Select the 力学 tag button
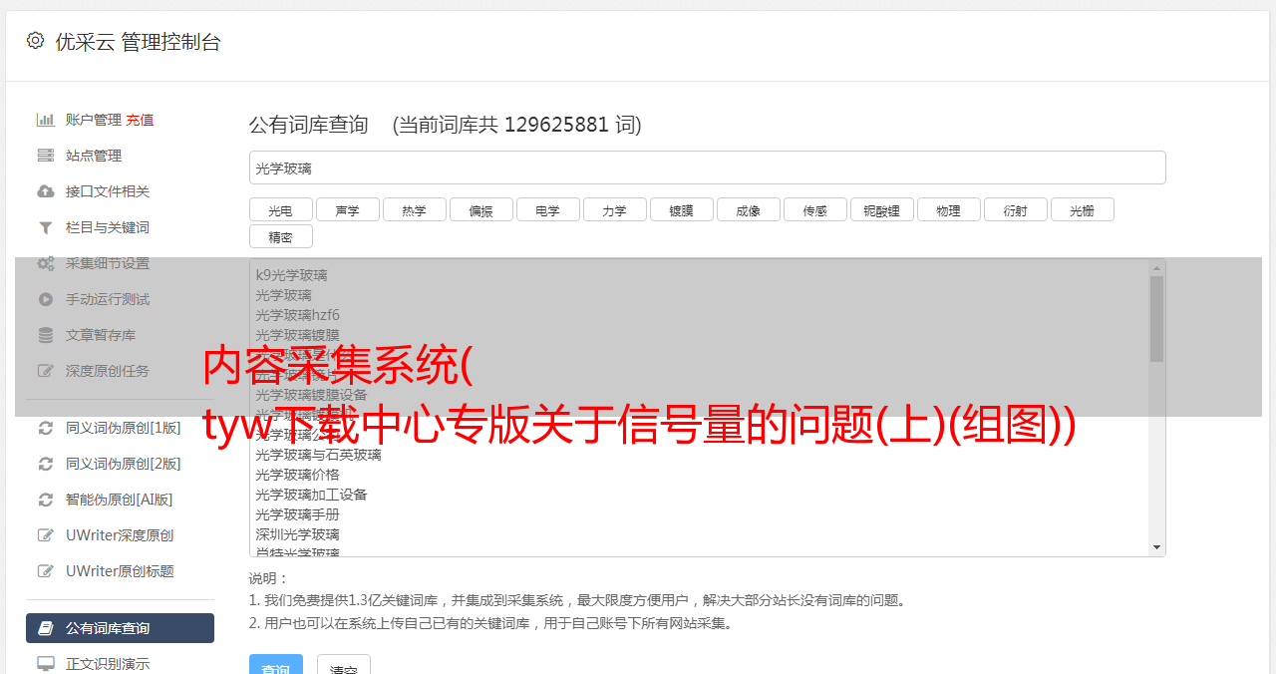 (615, 209)
